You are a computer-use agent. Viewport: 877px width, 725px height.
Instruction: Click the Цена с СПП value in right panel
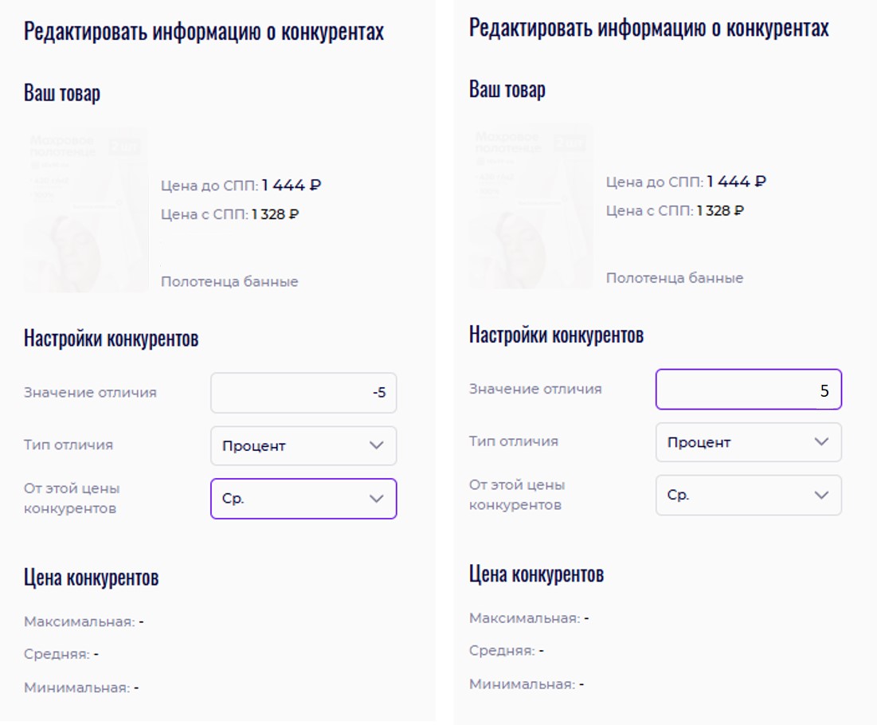tap(720, 211)
